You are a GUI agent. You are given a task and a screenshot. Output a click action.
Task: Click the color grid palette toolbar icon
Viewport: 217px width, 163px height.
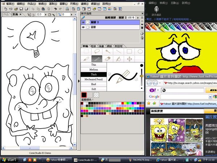click(110, 9)
